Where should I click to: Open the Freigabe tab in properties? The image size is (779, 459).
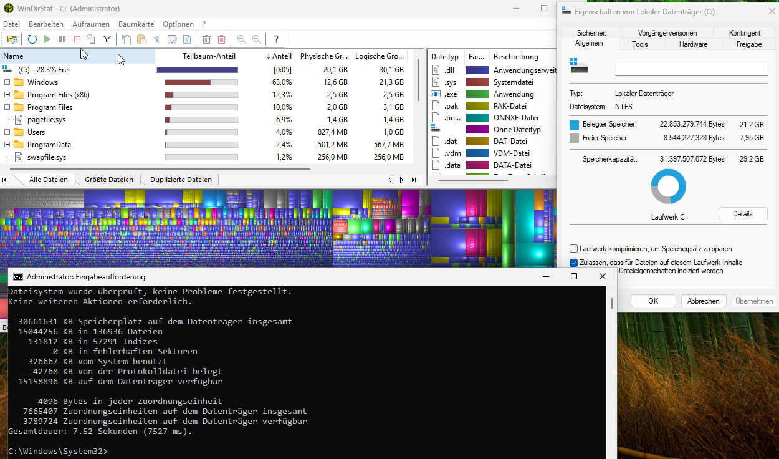749,44
